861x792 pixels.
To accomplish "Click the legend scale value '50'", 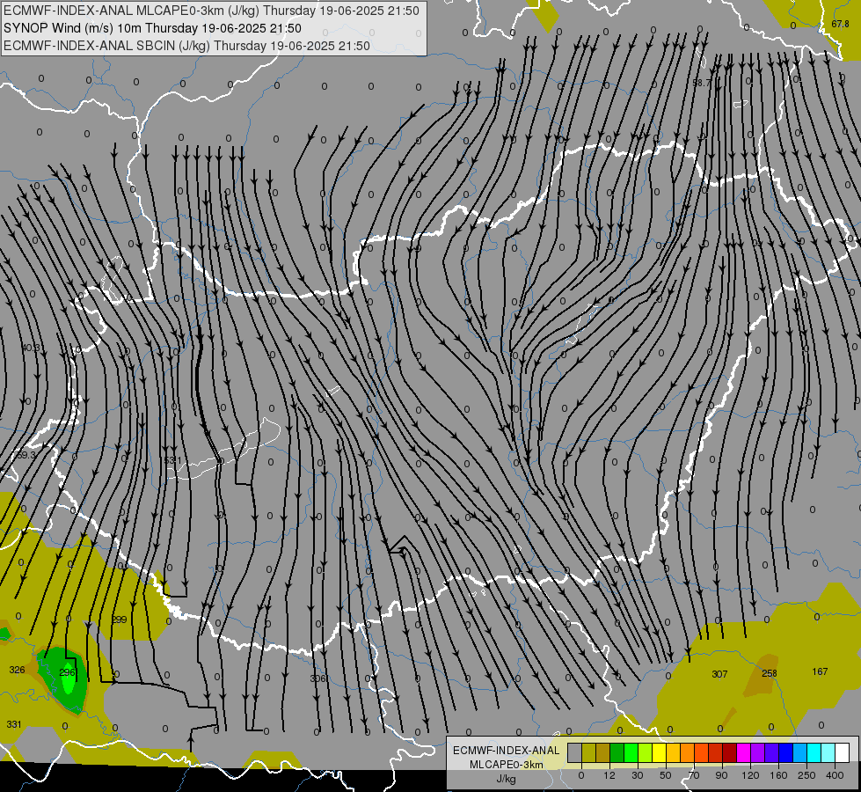I will (x=665, y=775).
